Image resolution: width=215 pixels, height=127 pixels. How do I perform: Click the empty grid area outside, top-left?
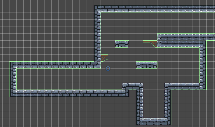coord(44,30)
